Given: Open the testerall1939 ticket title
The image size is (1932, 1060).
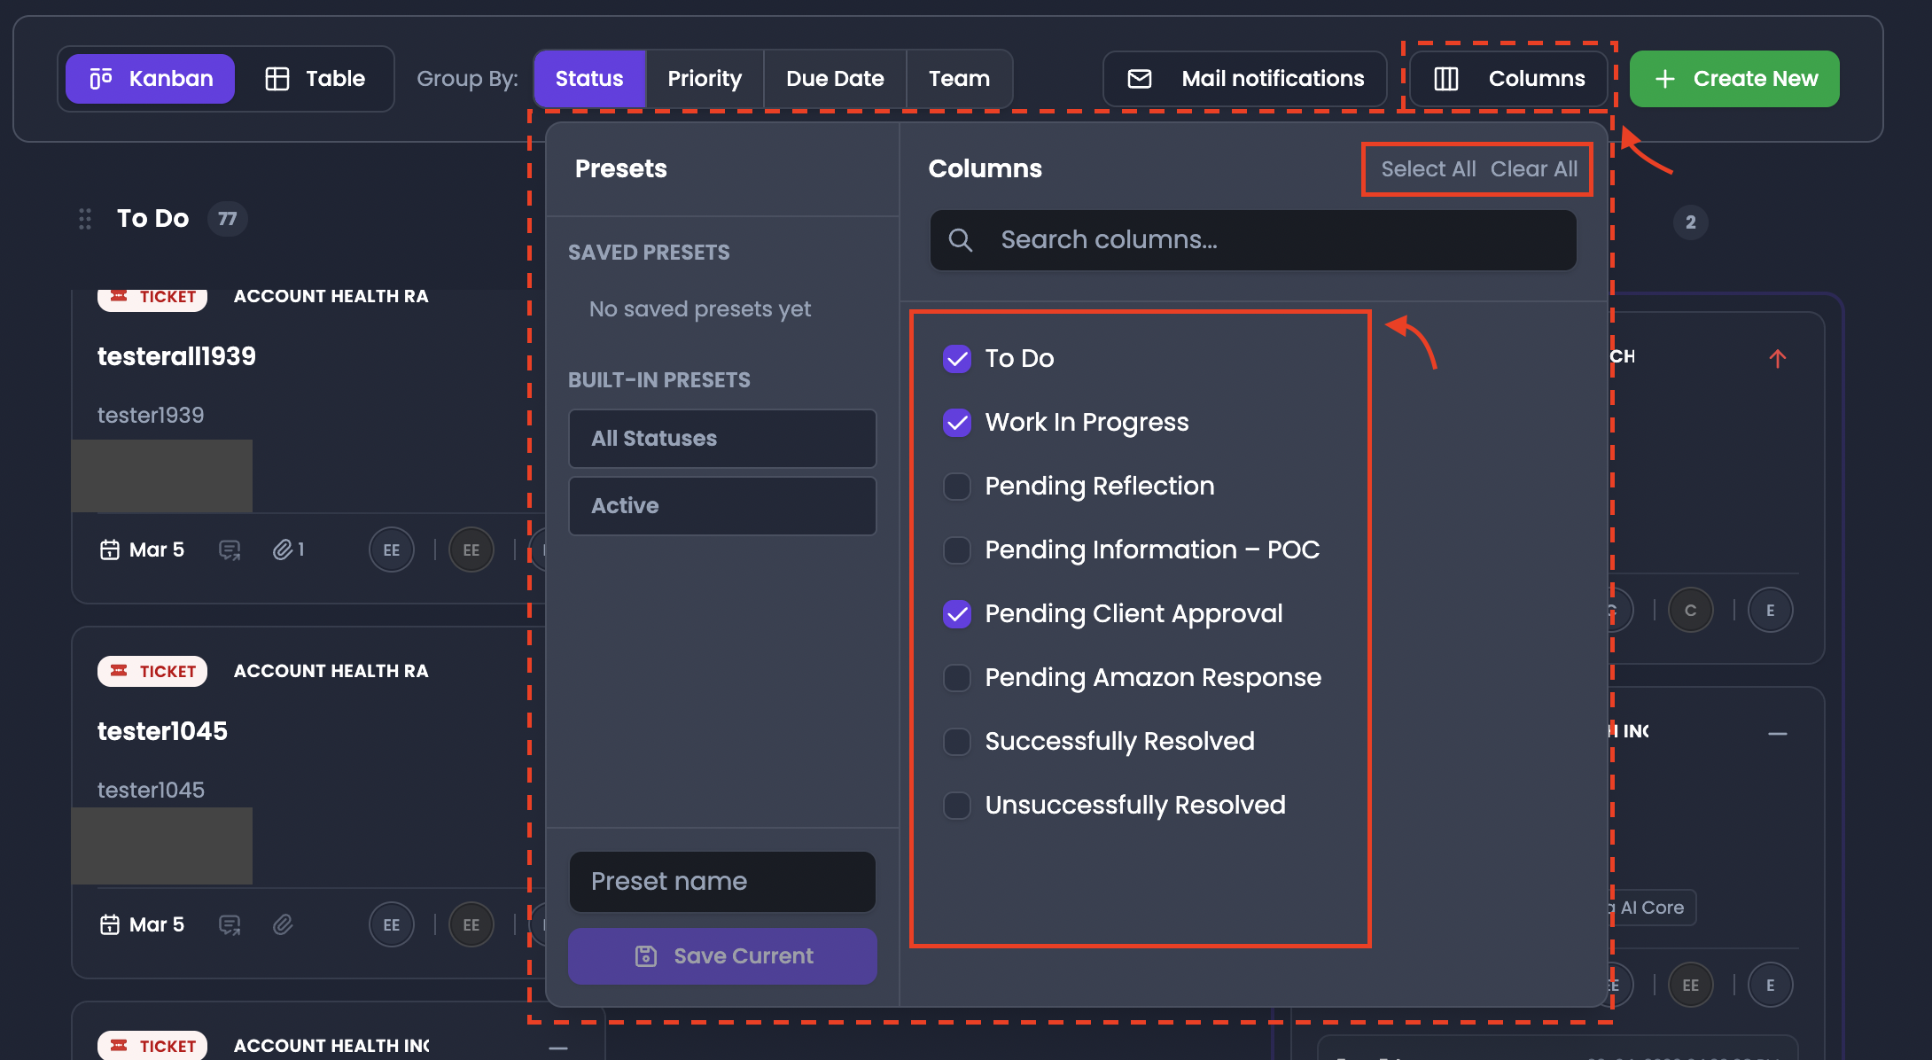Looking at the screenshot, I should (176, 356).
